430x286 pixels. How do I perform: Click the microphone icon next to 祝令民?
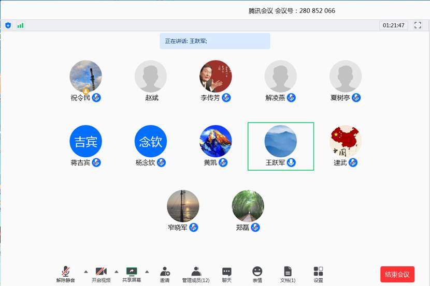96,98
